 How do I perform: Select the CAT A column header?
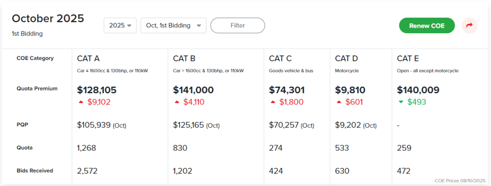click(x=88, y=58)
